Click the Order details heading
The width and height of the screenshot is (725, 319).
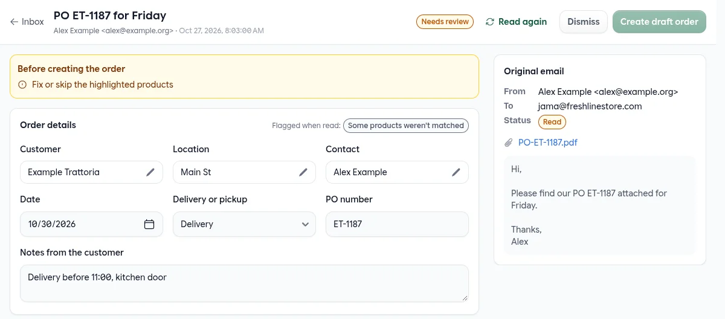pyautogui.click(x=48, y=126)
